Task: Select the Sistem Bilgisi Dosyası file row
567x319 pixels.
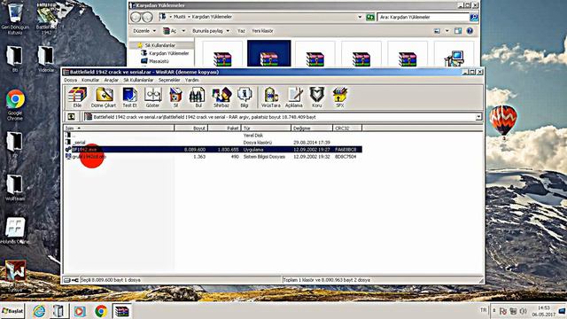Action: [x=214, y=157]
